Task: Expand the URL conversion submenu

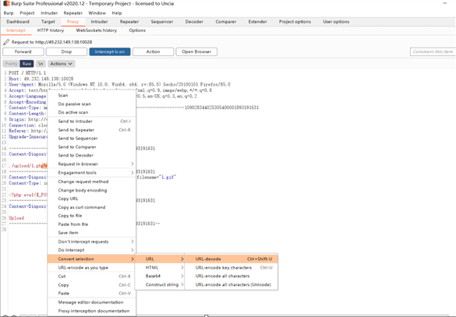Action: 160,259
